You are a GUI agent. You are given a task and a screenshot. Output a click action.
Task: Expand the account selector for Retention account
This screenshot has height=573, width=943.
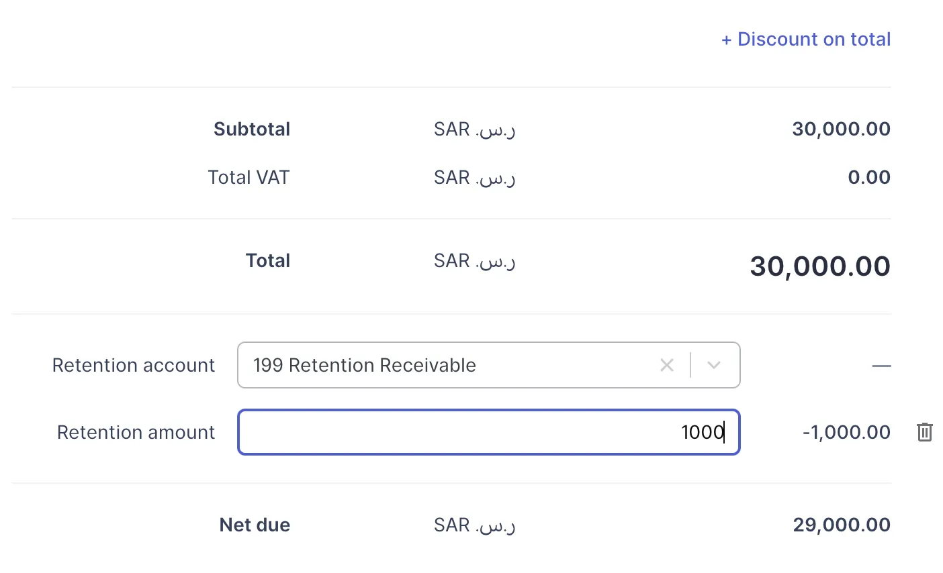click(713, 365)
